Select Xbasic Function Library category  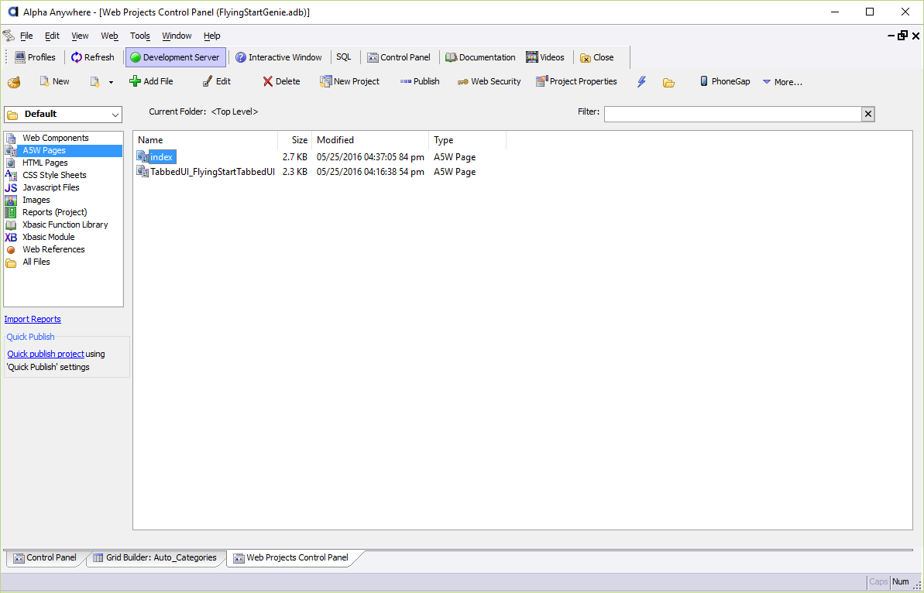(65, 225)
